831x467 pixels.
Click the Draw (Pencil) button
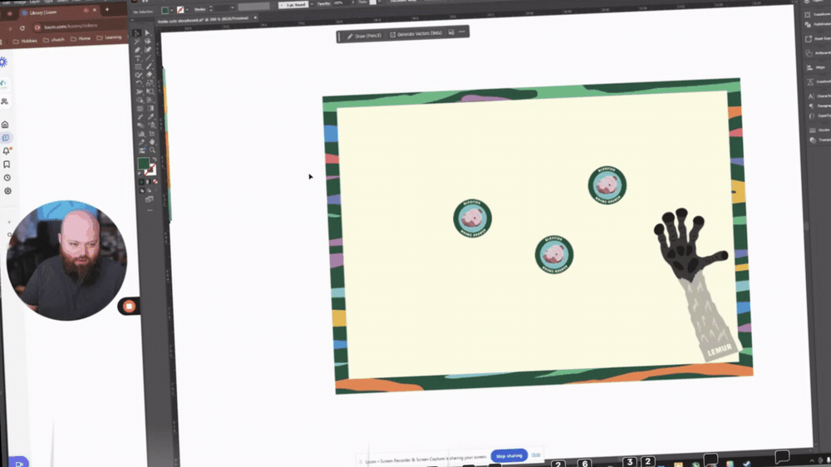[364, 36]
